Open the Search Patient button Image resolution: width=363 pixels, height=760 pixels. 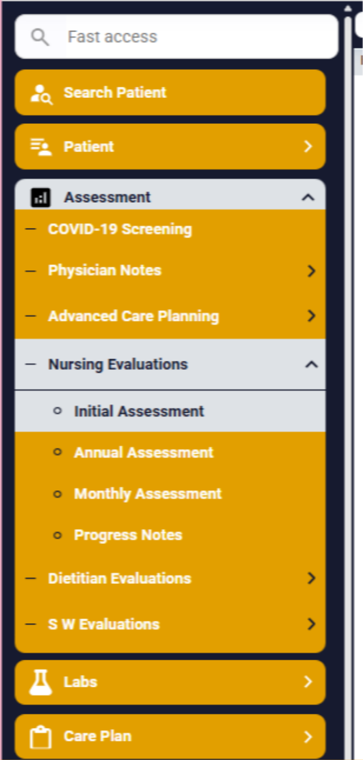coord(170,93)
